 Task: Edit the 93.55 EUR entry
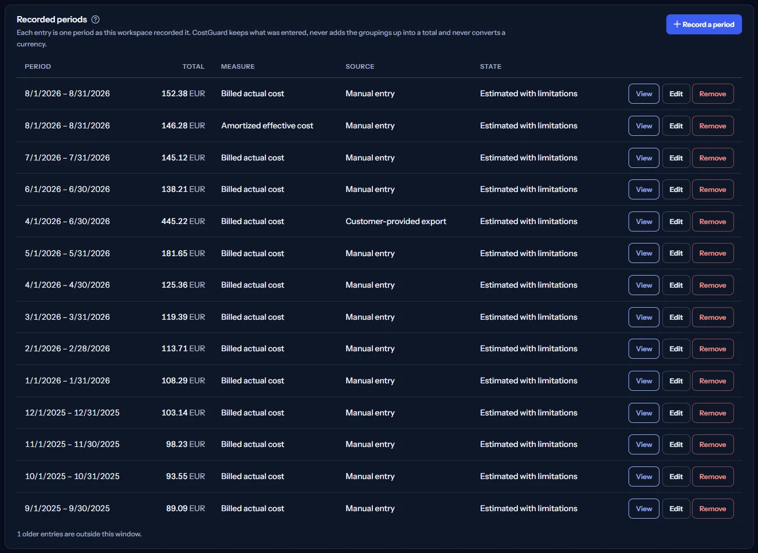[676, 477]
